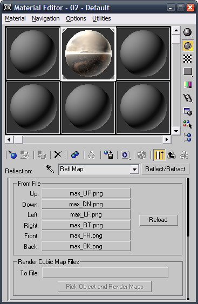Click Go Forward to Sibling icon
This screenshot has height=304, width=198.
tap(184, 155)
